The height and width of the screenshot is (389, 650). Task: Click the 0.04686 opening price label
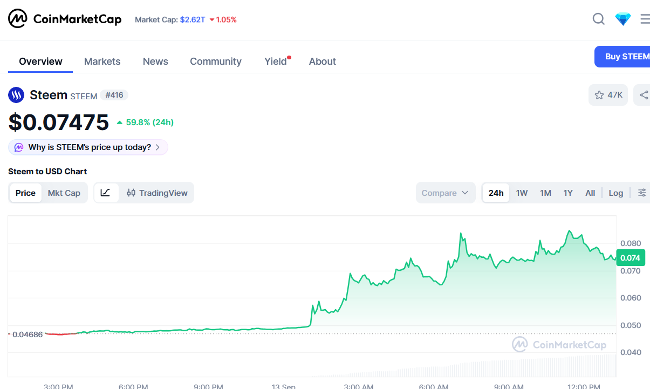pos(27,335)
